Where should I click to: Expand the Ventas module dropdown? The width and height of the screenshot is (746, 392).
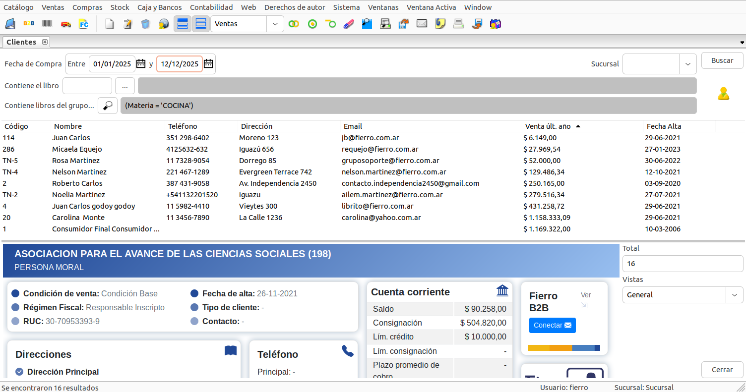point(275,24)
